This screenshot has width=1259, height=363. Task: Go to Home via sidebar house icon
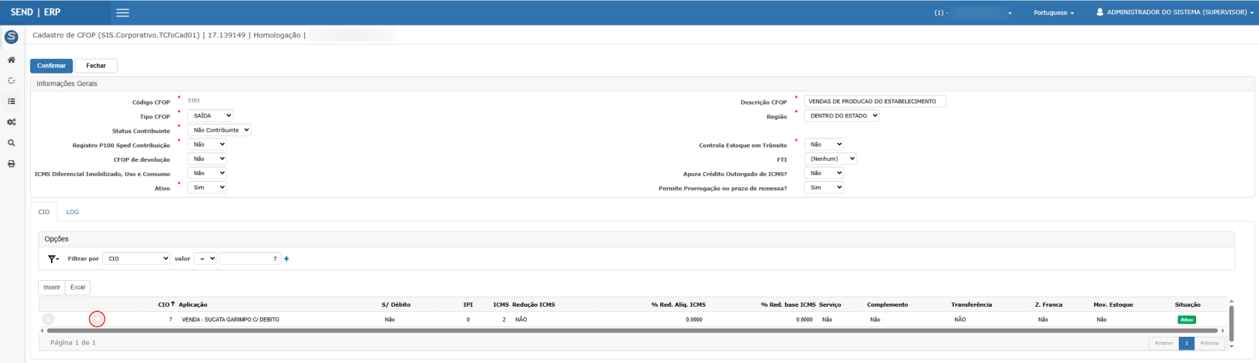(11, 60)
